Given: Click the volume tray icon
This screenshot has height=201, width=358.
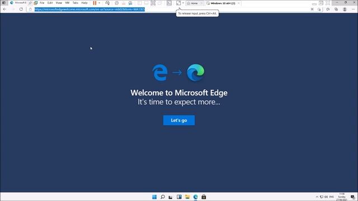Looking at the screenshot, I should coord(326,197).
